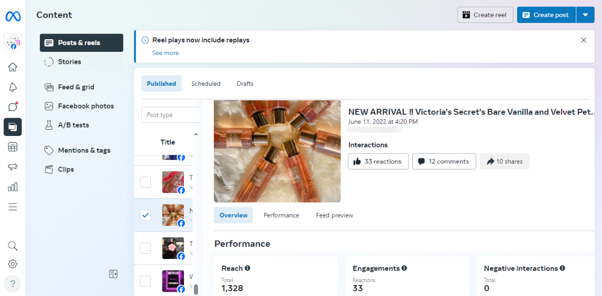602x296 pixels.
Task: Click the 10 shares button
Action: [505, 162]
